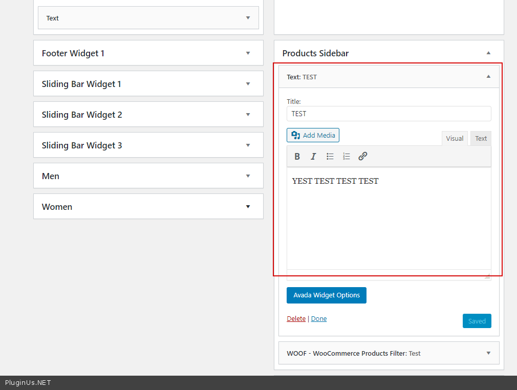Apply italic formatting in the editor

tap(314, 157)
